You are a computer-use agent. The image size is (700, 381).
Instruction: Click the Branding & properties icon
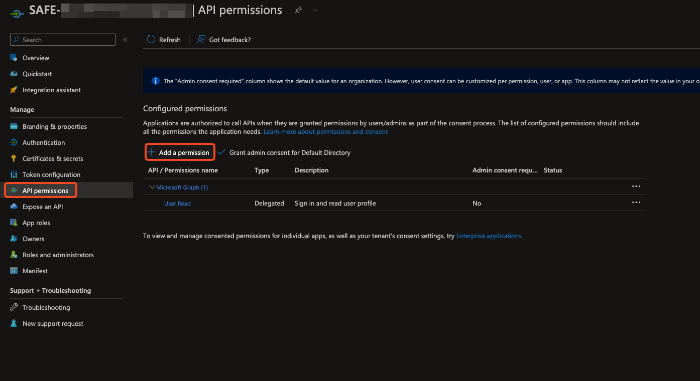(14, 126)
